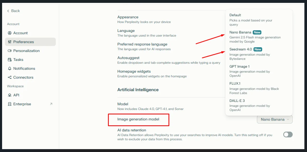Click the Tasks calendar icon
307x152 pixels.
[x=10, y=60]
